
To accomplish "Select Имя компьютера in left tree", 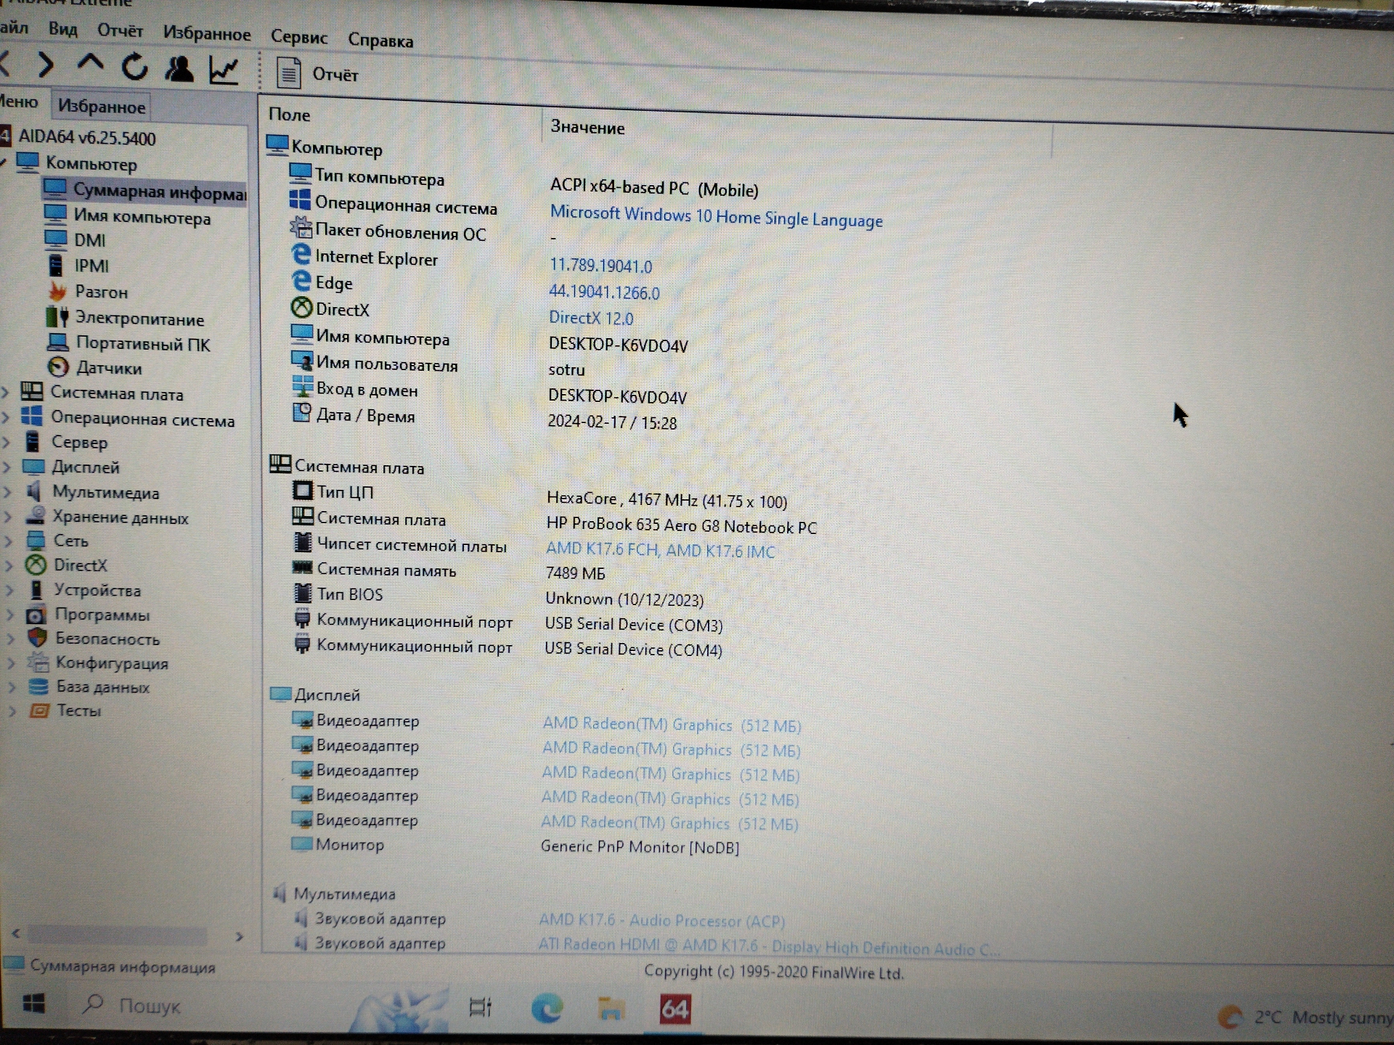I will click(x=142, y=217).
